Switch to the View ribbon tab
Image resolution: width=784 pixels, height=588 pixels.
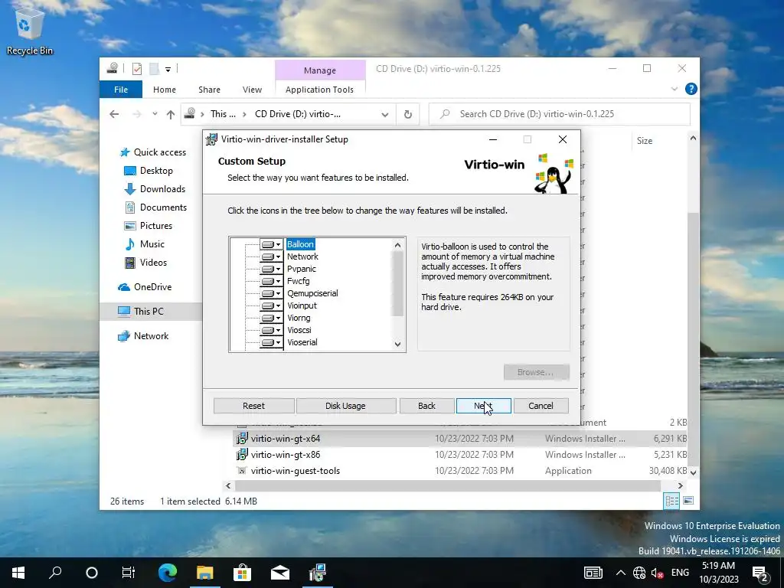[x=253, y=90]
